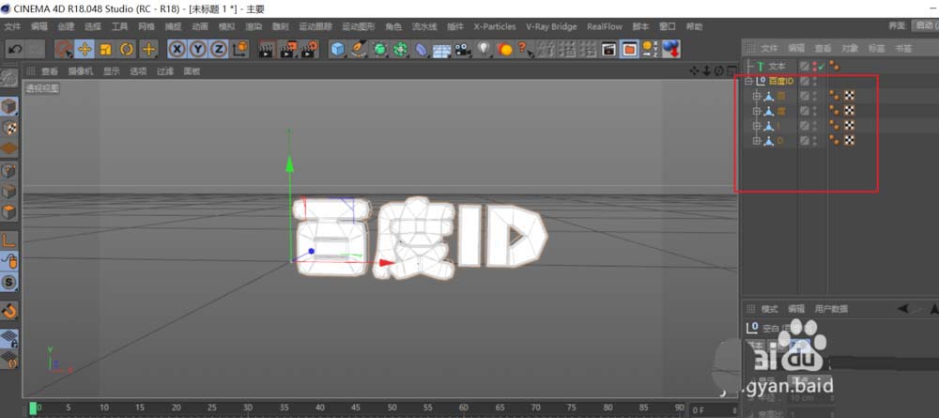
Task: Open the Content Browser icon
Action: coord(629,49)
